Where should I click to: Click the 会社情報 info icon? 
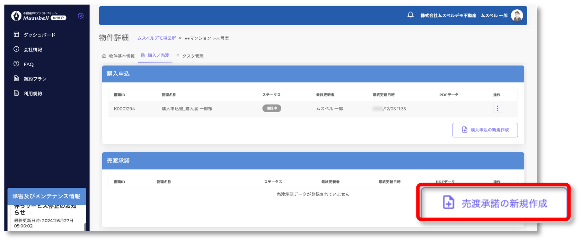(x=16, y=49)
